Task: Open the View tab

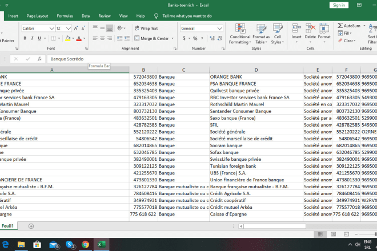Action: [123, 16]
